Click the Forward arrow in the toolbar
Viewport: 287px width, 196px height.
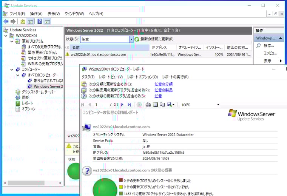(x=13, y=22)
